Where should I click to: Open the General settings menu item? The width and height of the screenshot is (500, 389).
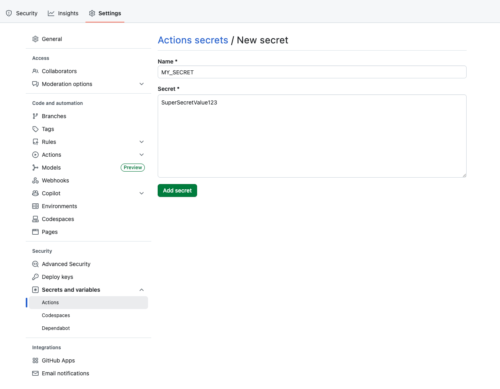pos(52,39)
